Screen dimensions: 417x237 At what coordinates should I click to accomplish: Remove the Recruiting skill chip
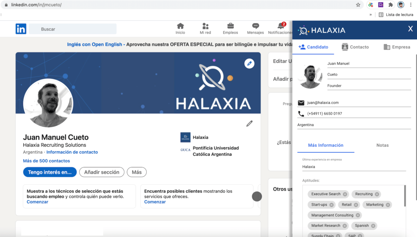click(377, 194)
